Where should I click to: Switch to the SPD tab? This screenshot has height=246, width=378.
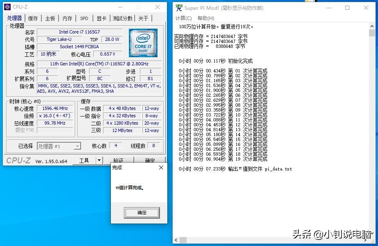coord(84,18)
